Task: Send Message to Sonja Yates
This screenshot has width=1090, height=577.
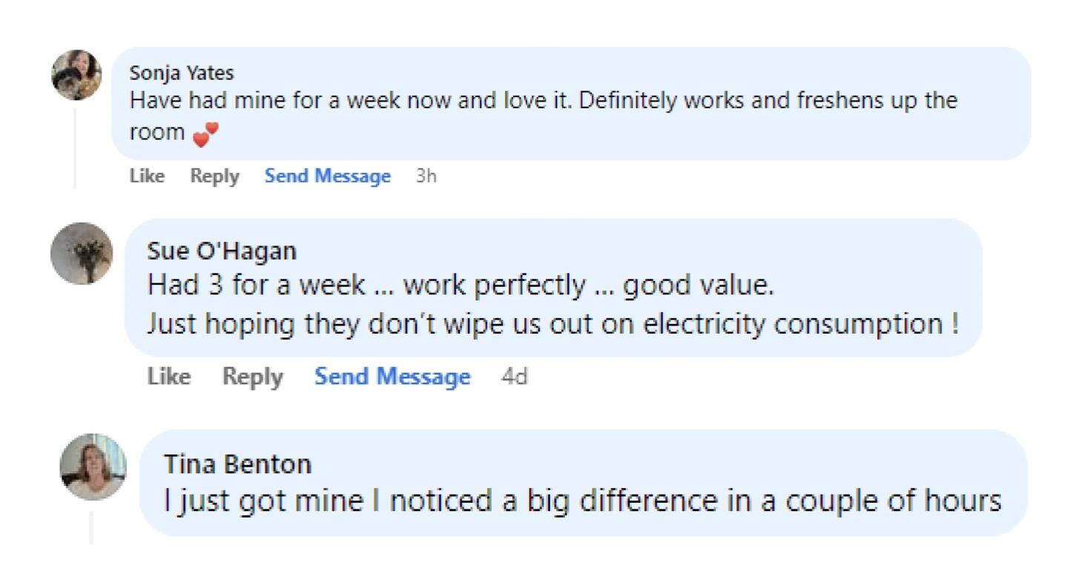Action: click(x=328, y=177)
